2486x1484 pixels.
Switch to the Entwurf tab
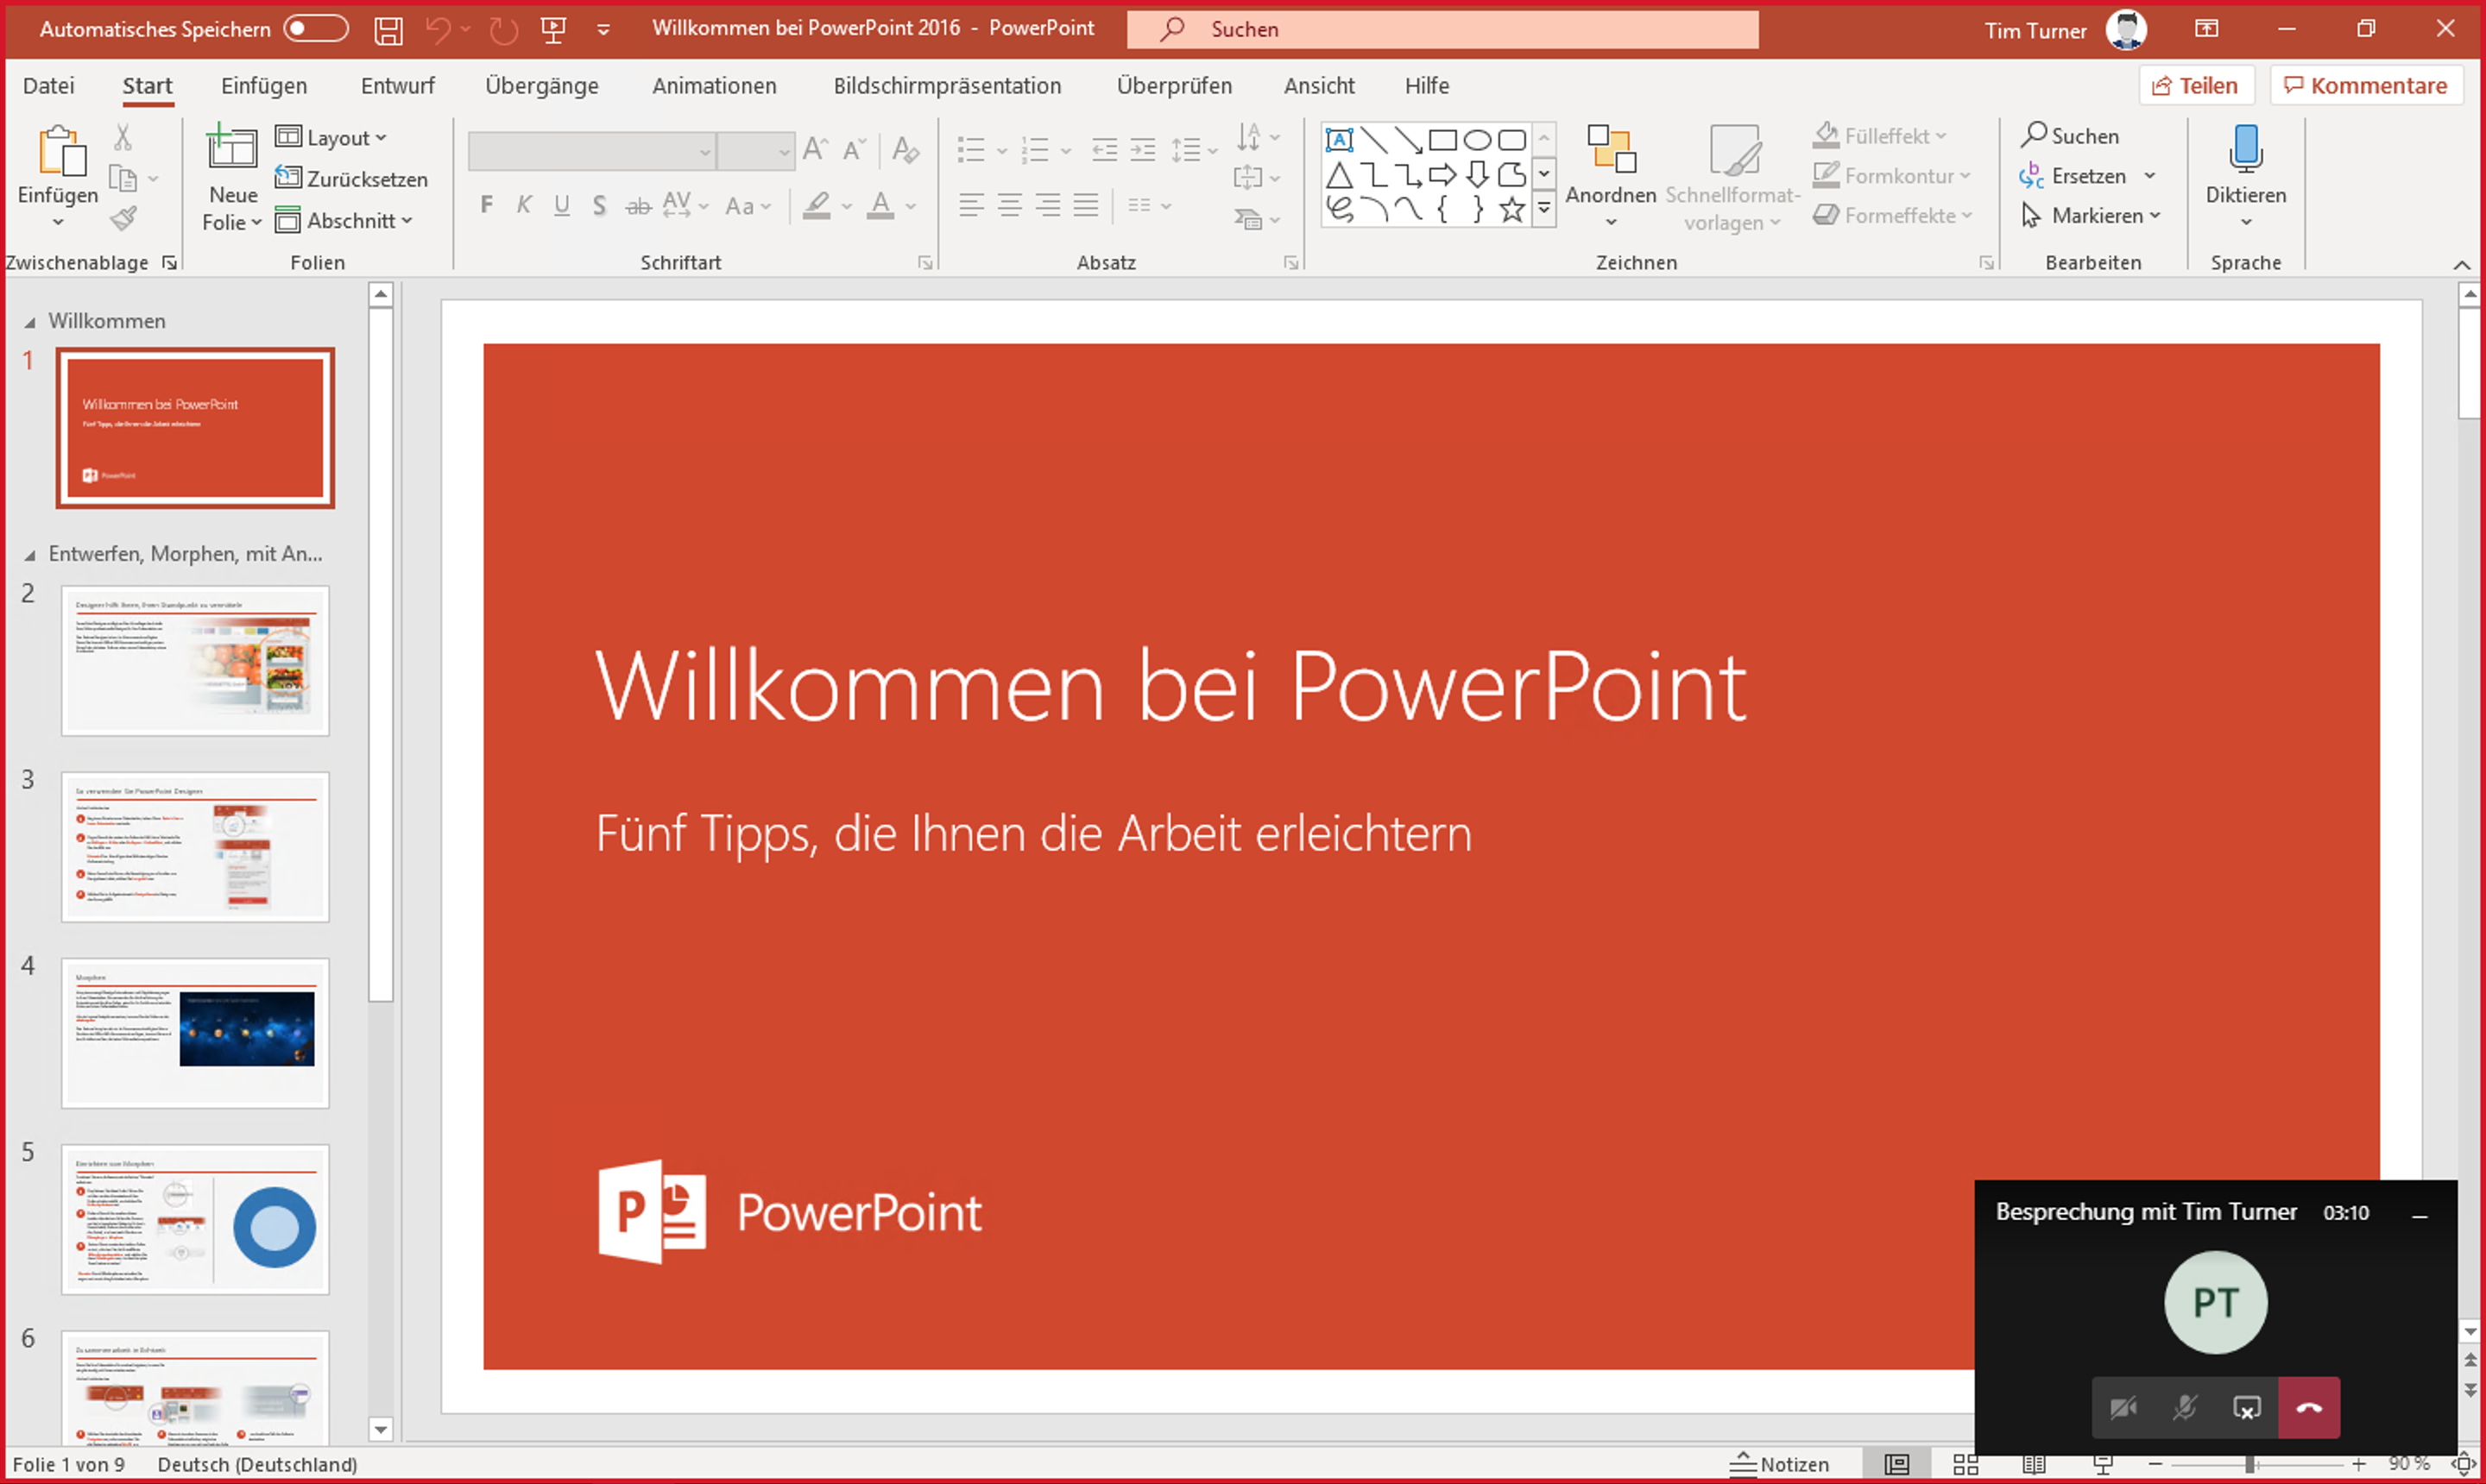(x=397, y=86)
